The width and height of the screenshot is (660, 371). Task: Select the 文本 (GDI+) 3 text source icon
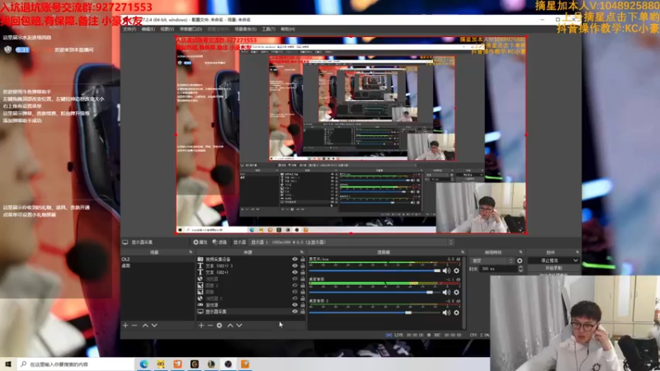tap(200, 265)
